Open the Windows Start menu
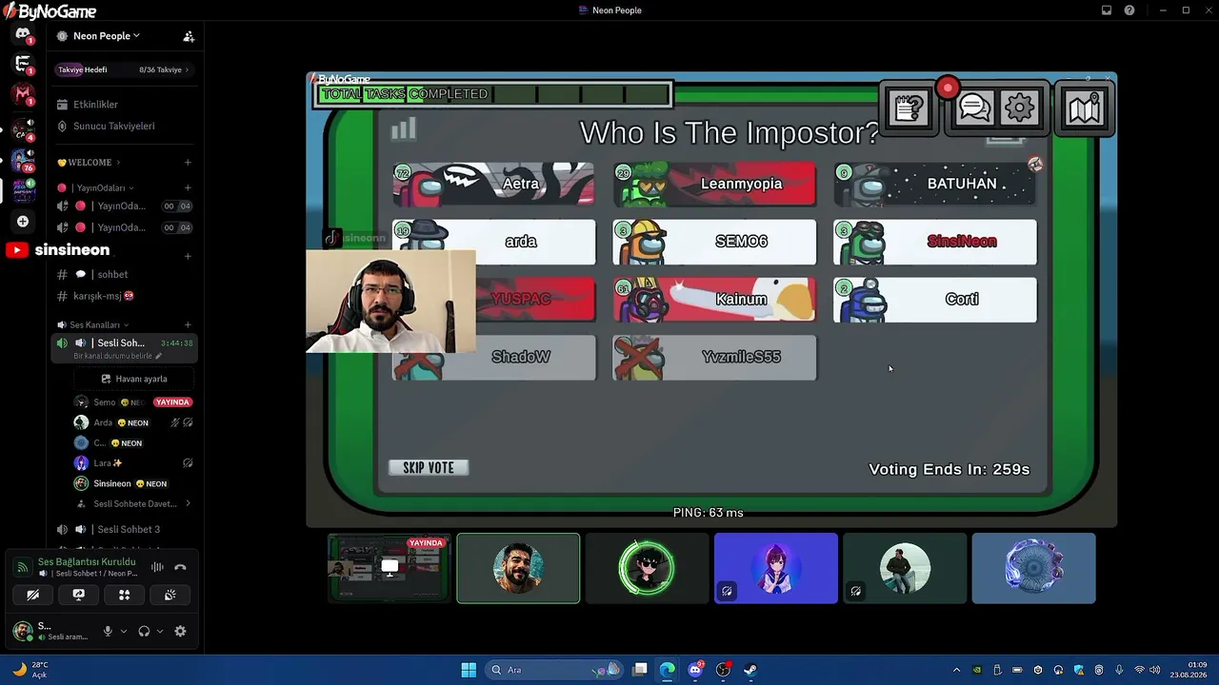 [x=469, y=670]
